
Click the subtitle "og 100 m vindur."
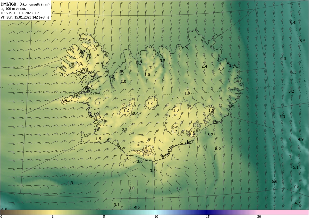(13, 9)
